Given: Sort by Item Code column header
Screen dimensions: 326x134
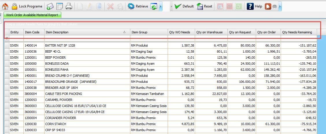Looking at the screenshot, I should [x=34, y=32].
